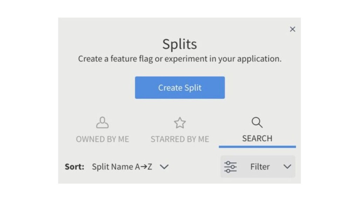
Task: Click the person icon above Owned By Me
Action: point(102,122)
